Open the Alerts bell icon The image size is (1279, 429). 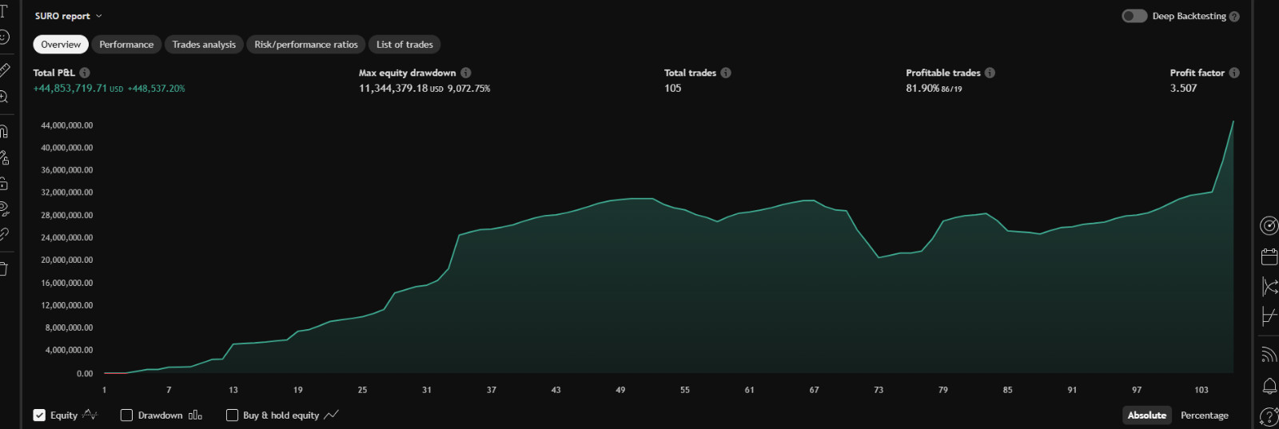pyautogui.click(x=1269, y=386)
